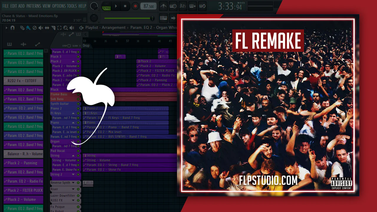Image resolution: width=377 pixels, height=212 pixels.
Task: Select the dashed-square Select tool
Action: pyautogui.click(x=59, y=28)
